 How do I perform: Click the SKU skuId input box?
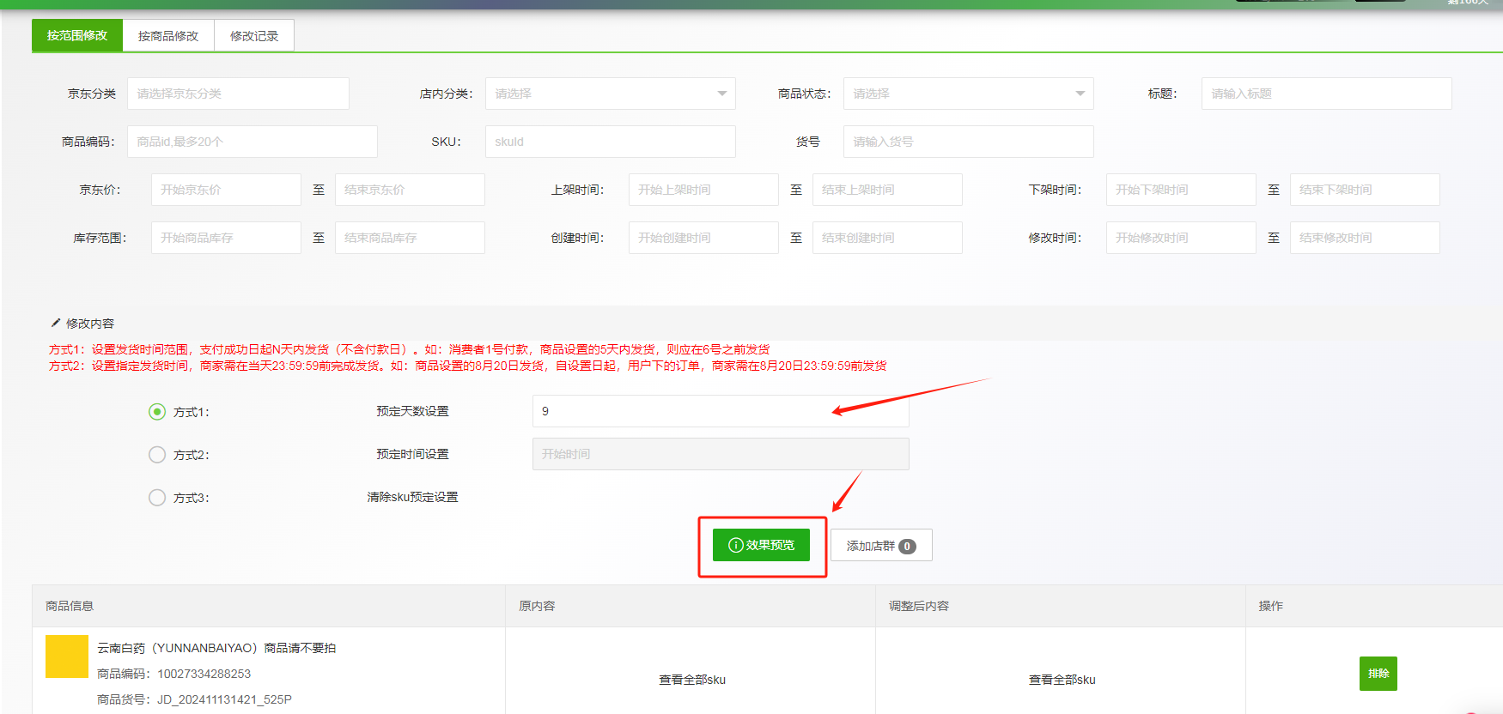610,142
